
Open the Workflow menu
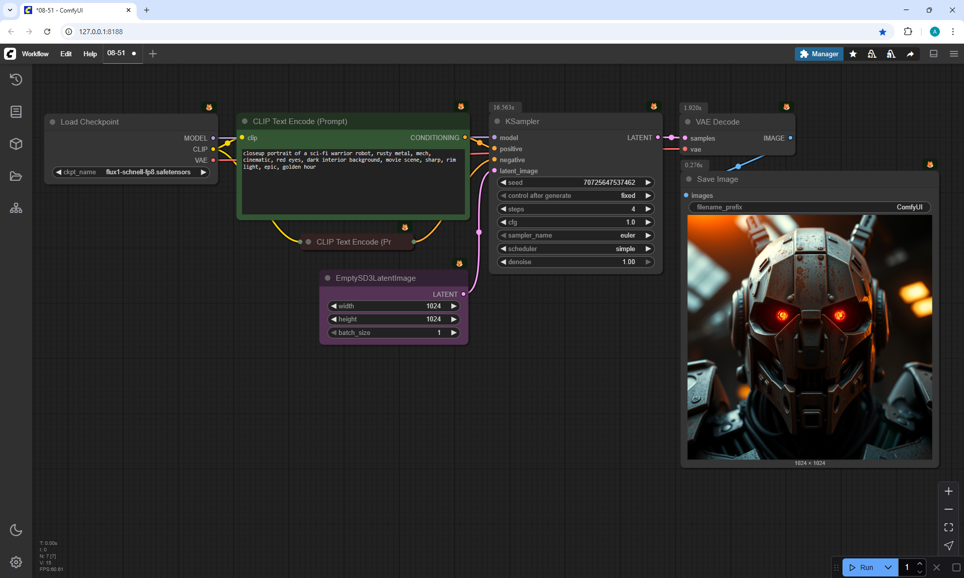click(35, 54)
